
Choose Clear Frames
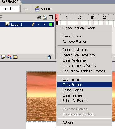pyautogui.click(x=84, y=95)
